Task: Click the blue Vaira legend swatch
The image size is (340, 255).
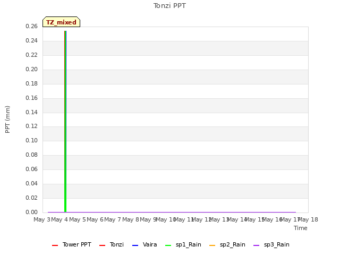Action: [135, 245]
